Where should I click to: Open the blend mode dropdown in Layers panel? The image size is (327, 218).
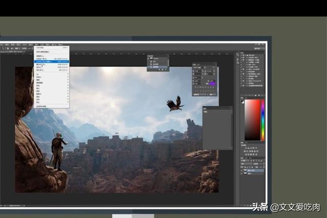point(246,164)
